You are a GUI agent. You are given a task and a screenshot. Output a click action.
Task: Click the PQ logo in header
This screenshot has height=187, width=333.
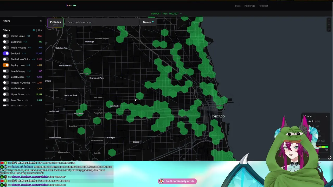[71, 5]
